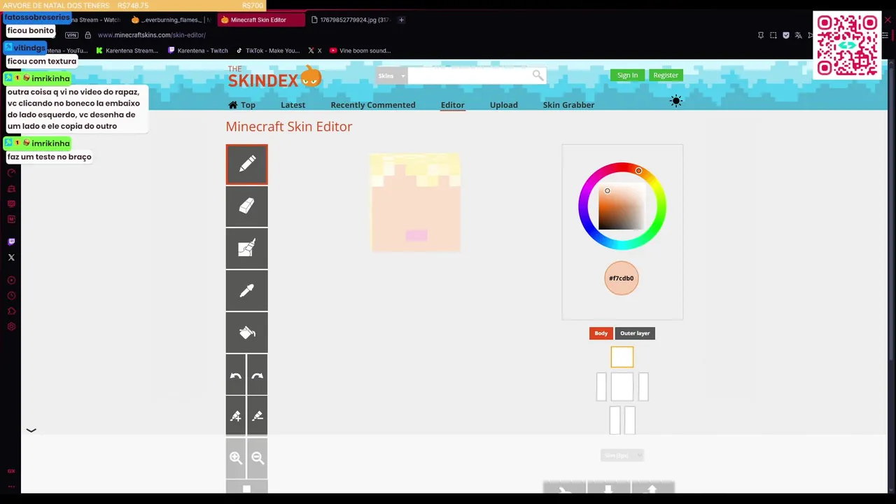Undo the last edit
The width and height of the screenshot is (896, 504).
[x=236, y=374]
